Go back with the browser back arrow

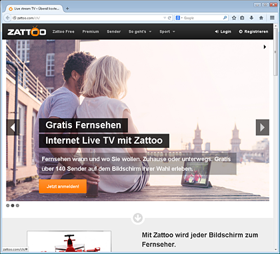pyautogui.click(x=7, y=18)
